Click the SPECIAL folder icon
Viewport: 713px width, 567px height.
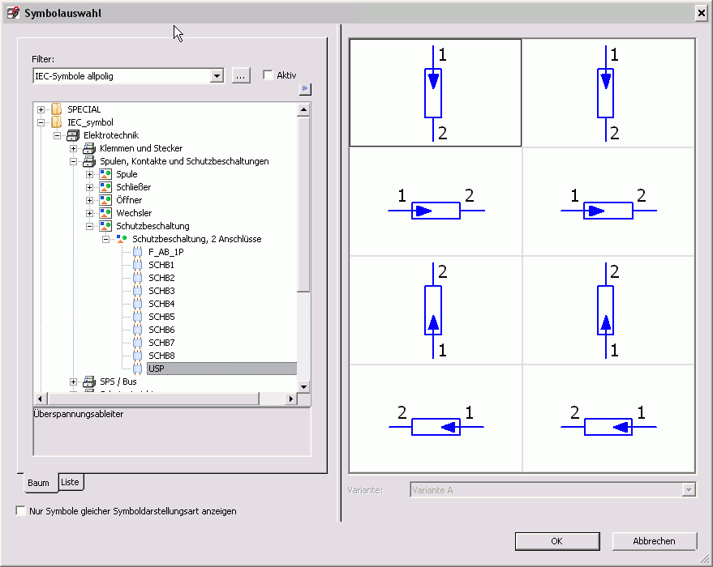pos(57,109)
